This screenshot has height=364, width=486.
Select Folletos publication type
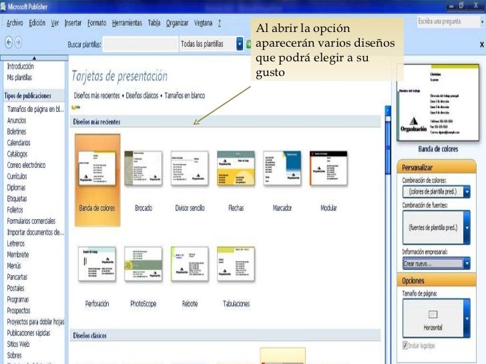(x=15, y=209)
